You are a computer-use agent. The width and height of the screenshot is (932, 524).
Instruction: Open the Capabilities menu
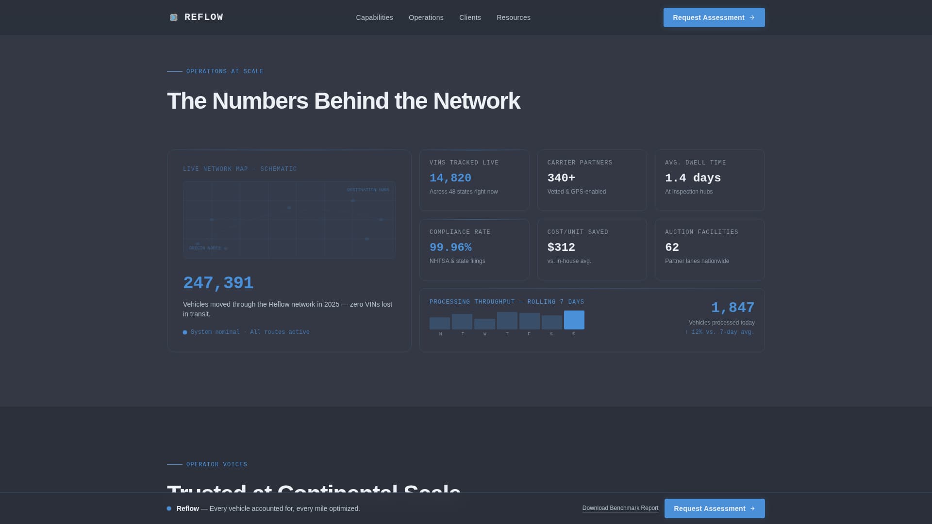click(374, 17)
